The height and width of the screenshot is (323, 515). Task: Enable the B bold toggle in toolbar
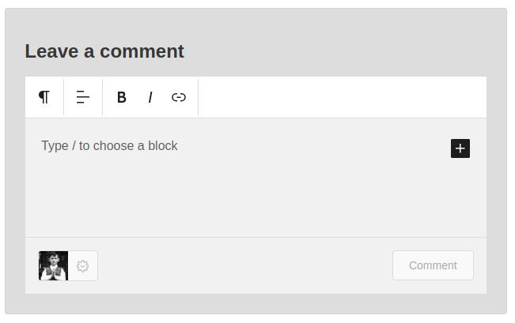(122, 97)
